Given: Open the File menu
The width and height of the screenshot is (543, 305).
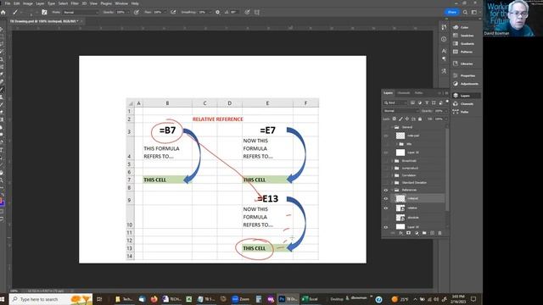Looking at the screenshot, I should click(8, 3).
